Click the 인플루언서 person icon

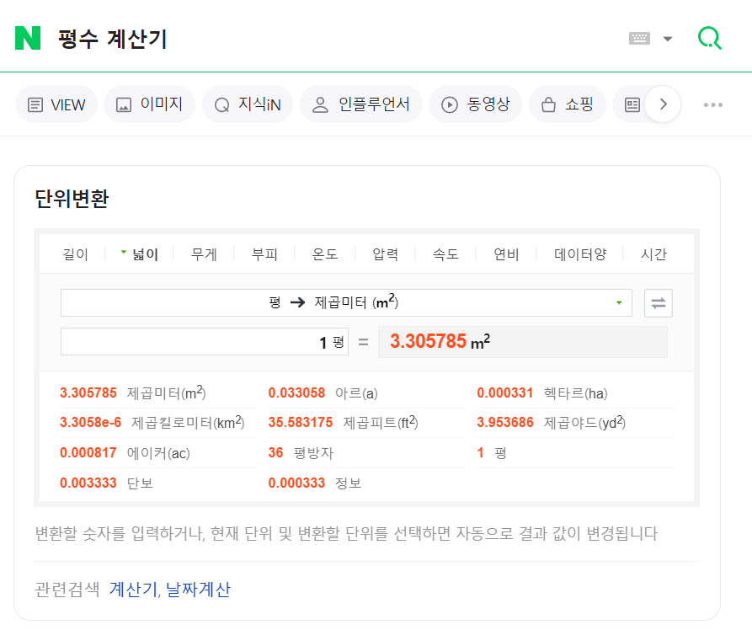click(319, 104)
